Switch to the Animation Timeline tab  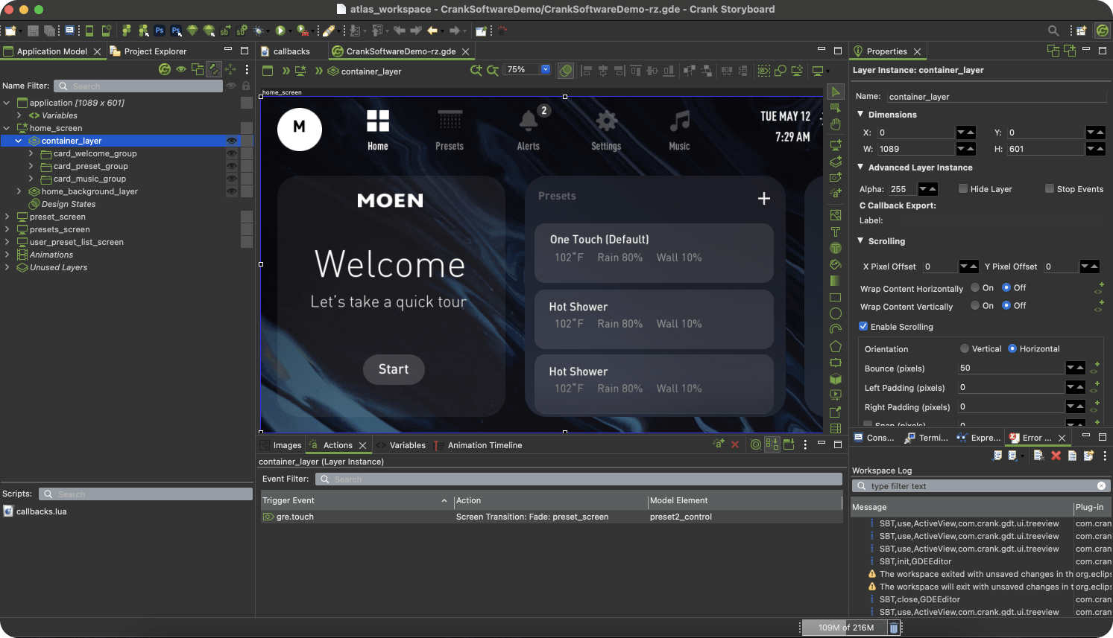coord(478,445)
